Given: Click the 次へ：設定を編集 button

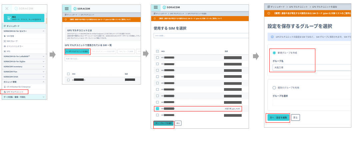Looking at the screenshot, I should coord(278,117).
